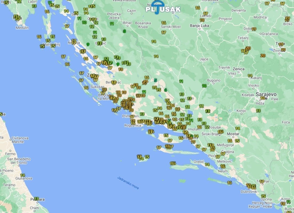Click the green 6 temperature marker

(x=166, y=90)
